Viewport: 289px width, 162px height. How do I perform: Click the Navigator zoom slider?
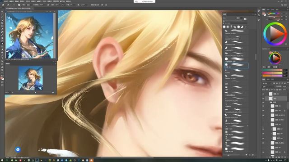coord(33,92)
